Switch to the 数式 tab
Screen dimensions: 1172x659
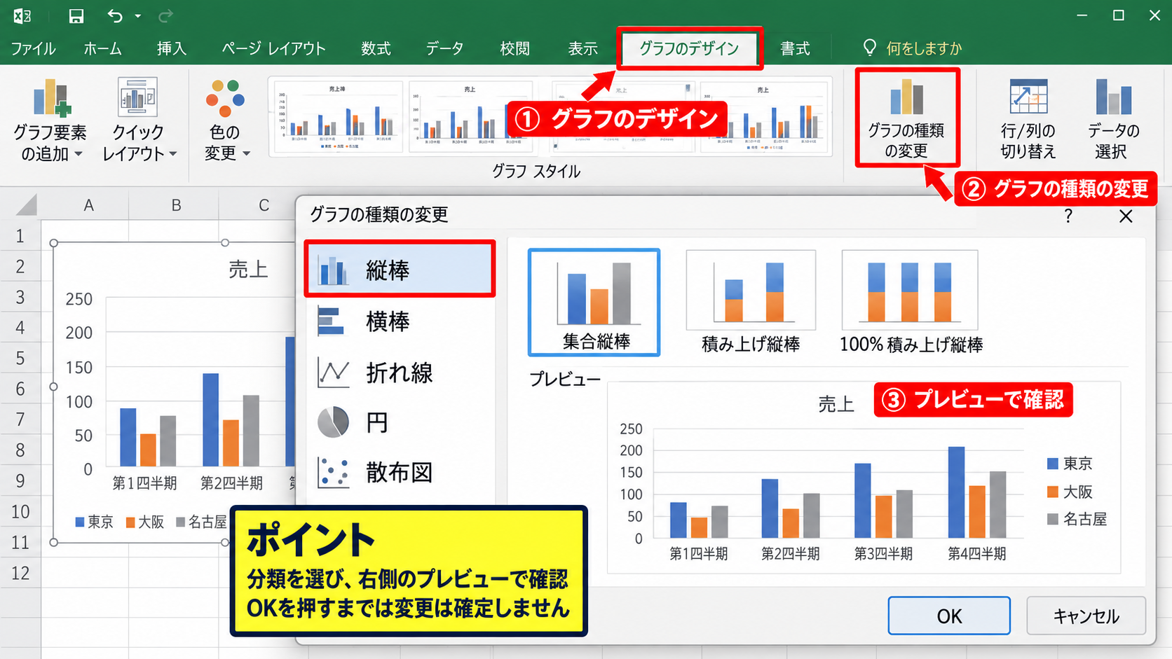376,48
